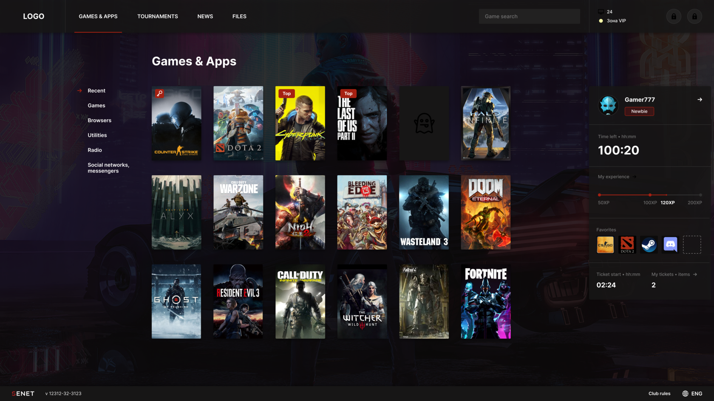
Task: Open The Witcher Wild Hunt cover
Action: click(x=362, y=302)
